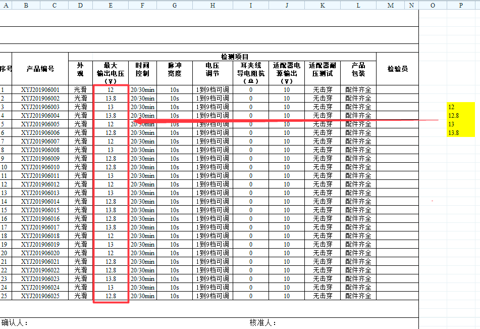This screenshot has height=329, width=480.
Task: Select yellow cell containing 12
Action: click(x=461, y=107)
